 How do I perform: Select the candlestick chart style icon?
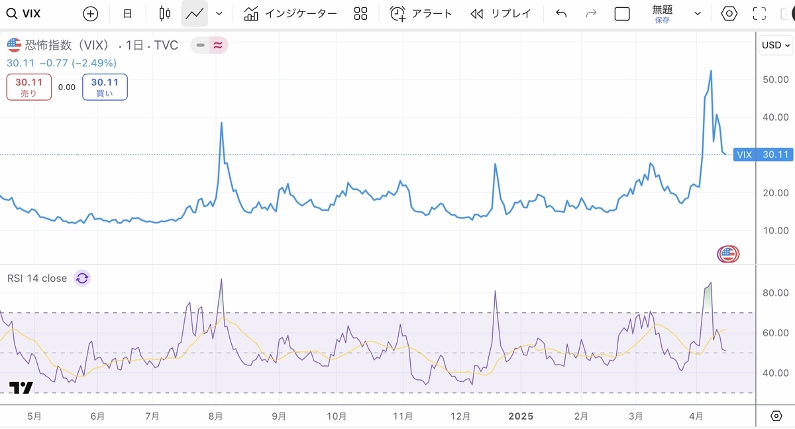click(x=165, y=13)
